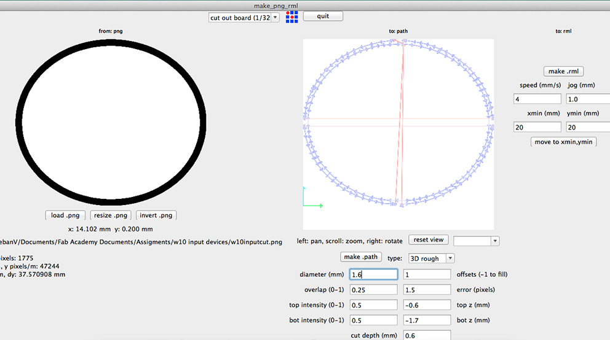This screenshot has width=610, height=340.
Task: Click the offsets field showing 1
Action: pyautogui.click(x=427, y=274)
